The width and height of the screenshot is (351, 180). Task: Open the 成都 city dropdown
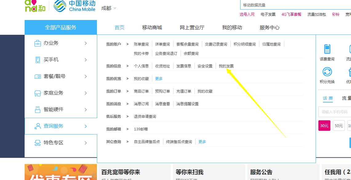pos(109,8)
